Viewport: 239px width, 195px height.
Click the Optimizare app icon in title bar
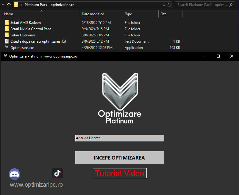(5, 56)
